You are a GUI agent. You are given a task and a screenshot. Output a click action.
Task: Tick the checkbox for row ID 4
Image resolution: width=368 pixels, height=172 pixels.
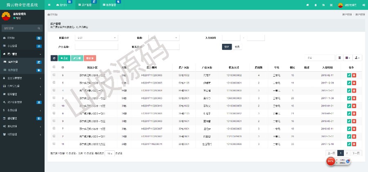(x=54, y=90)
